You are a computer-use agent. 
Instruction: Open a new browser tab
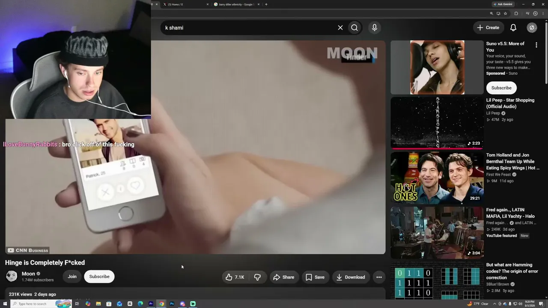(266, 4)
